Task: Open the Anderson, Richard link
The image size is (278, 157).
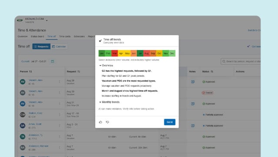Action: (x=39, y=146)
